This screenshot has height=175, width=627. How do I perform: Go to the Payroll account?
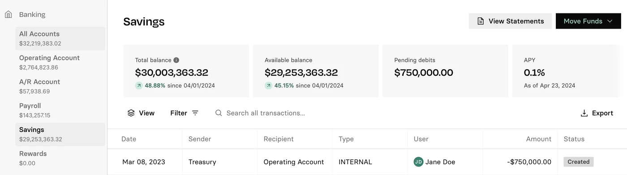click(60, 110)
